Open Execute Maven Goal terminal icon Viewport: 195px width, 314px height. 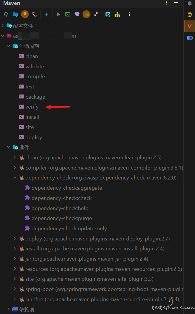68,14
